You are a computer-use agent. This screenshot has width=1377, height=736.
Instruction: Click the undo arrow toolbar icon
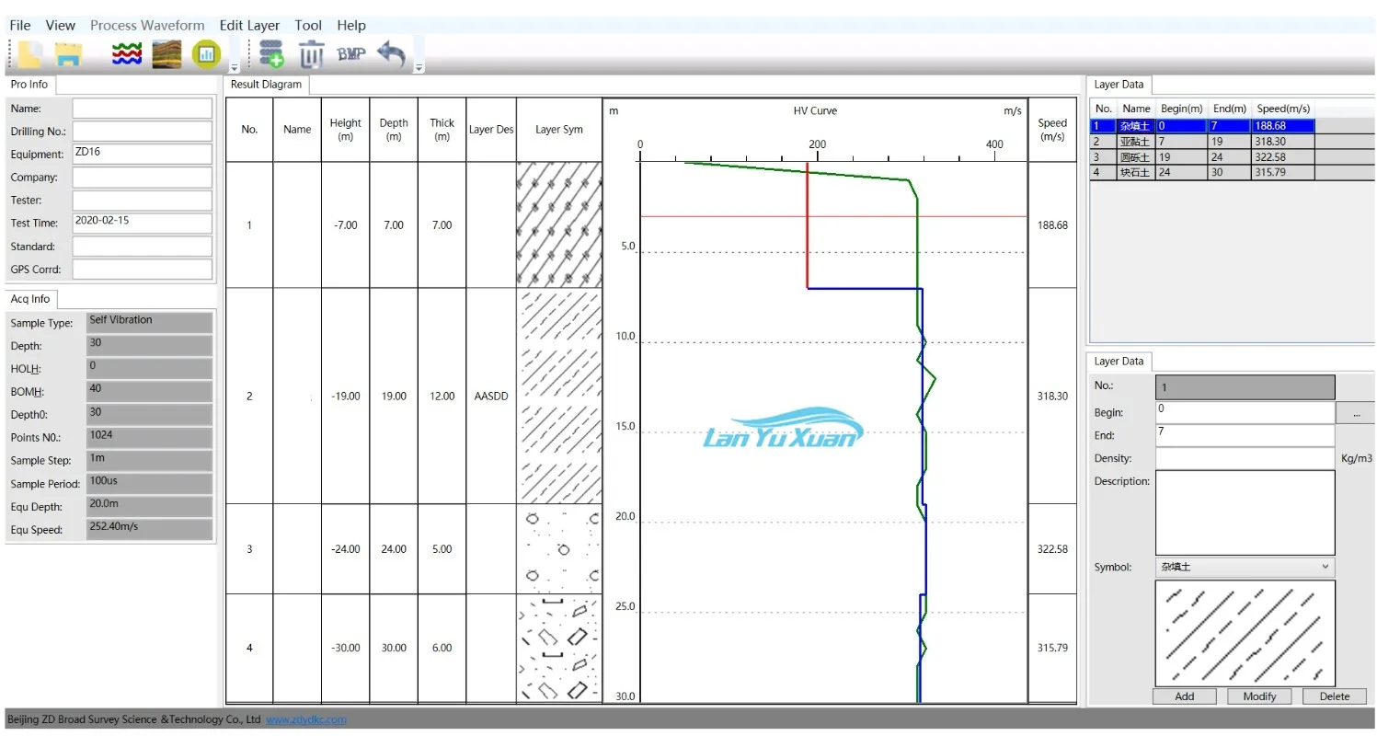(x=392, y=54)
